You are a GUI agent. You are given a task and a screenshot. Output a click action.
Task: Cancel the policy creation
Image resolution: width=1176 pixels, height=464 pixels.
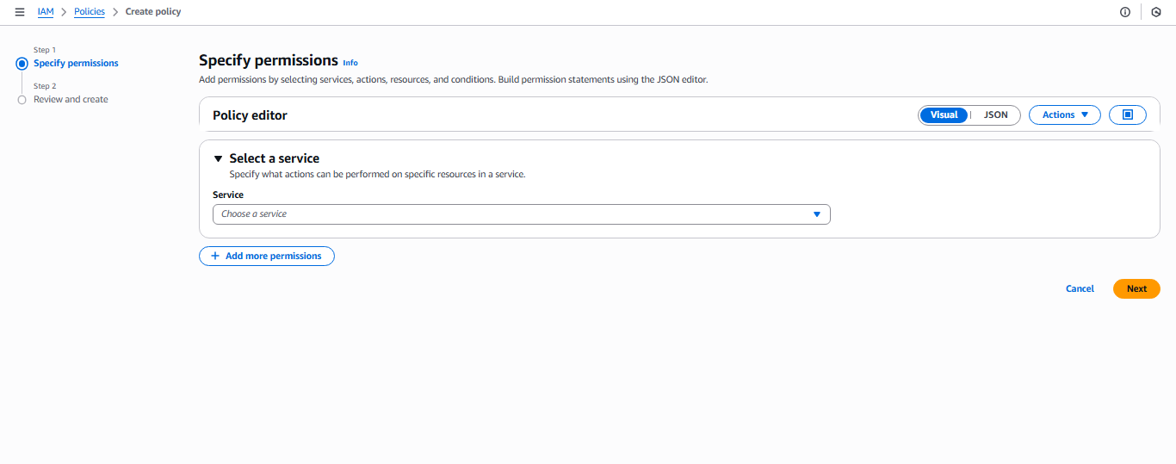pos(1080,289)
